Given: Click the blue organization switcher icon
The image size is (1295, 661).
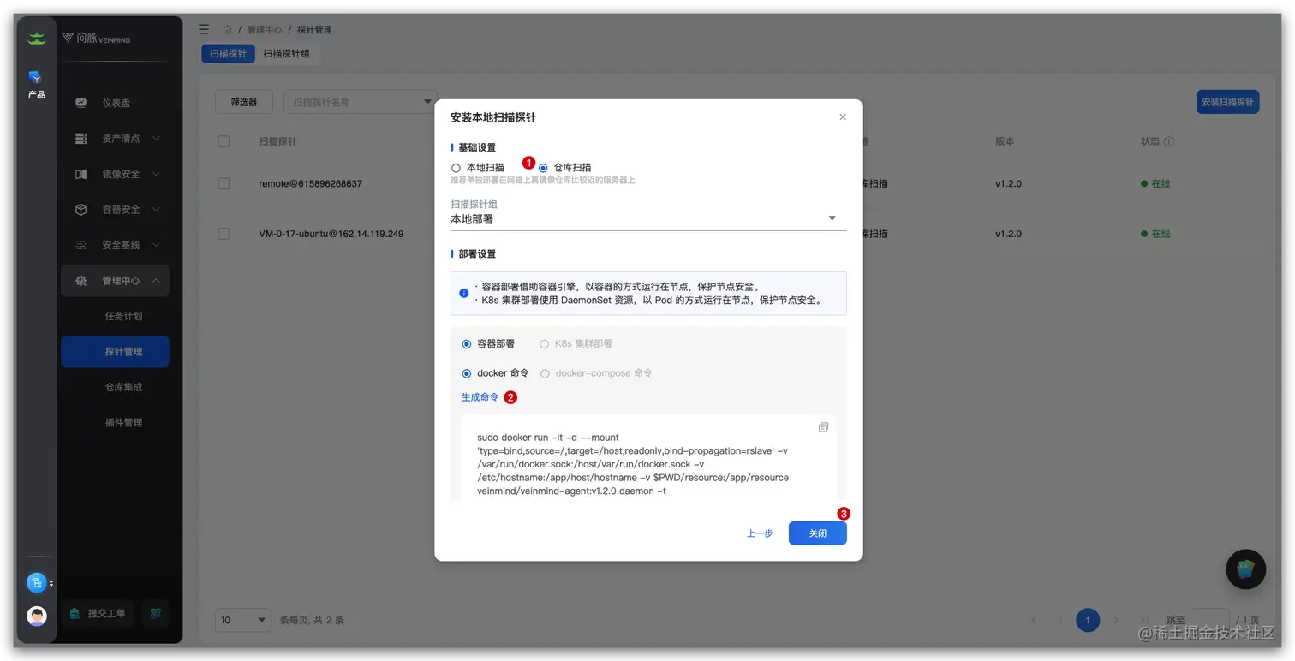Looking at the screenshot, I should point(36,583).
